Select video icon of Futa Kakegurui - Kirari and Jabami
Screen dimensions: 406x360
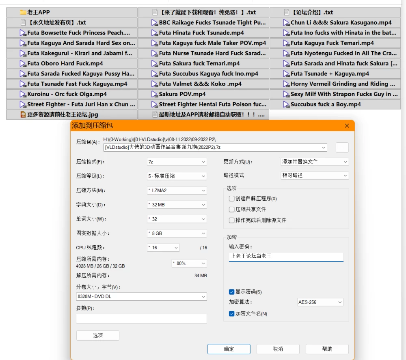coord(23,53)
